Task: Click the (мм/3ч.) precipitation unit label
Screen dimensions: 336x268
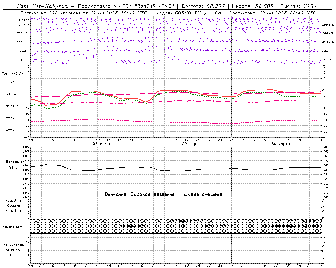Action: coord(13,201)
